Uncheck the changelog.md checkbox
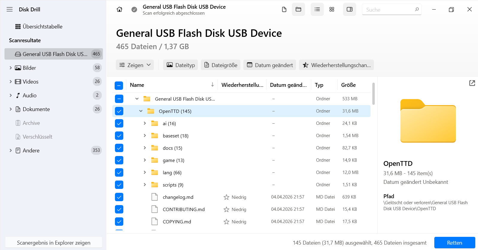 tap(119, 197)
